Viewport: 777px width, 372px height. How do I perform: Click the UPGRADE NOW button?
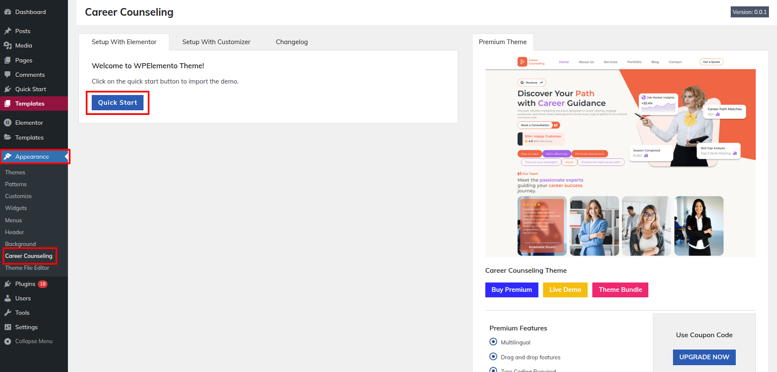[704, 357]
